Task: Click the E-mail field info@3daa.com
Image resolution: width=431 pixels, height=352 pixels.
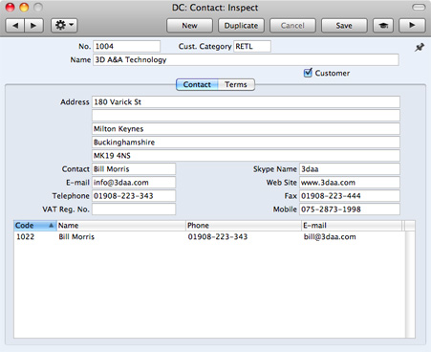Action: (x=134, y=183)
